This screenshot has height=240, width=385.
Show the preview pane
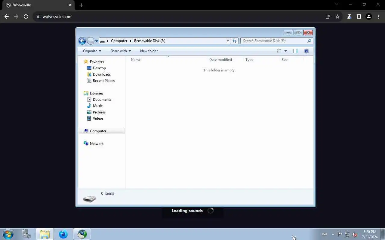click(x=296, y=51)
